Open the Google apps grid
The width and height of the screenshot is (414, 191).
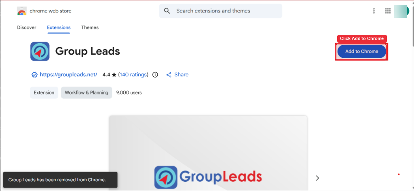tap(388, 11)
